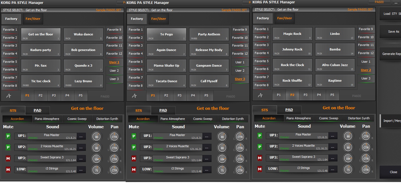The image size is (401, 184).
Task: Open UP2 sound picker in middle window
Action: pyautogui.click(x=207, y=148)
